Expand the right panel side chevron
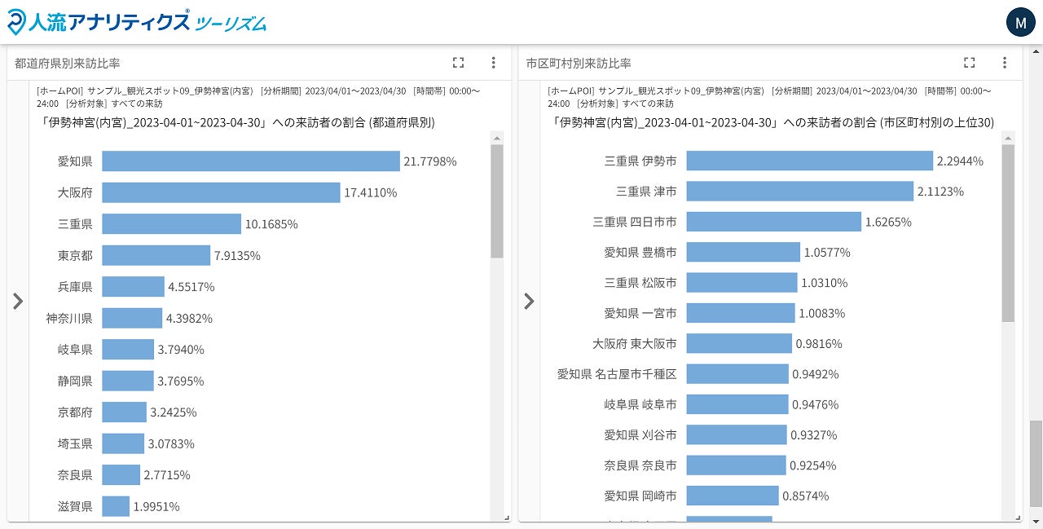Image resolution: width=1043 pixels, height=529 pixels. pyautogui.click(x=529, y=302)
